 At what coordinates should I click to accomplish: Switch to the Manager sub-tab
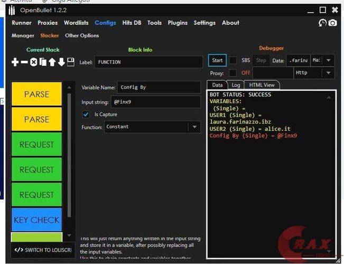tap(23, 35)
